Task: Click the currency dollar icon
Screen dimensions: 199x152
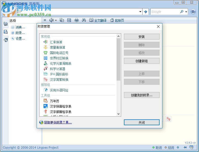Action: click(x=46, y=42)
